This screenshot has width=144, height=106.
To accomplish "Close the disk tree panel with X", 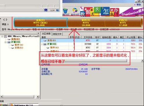I will point(38,33).
